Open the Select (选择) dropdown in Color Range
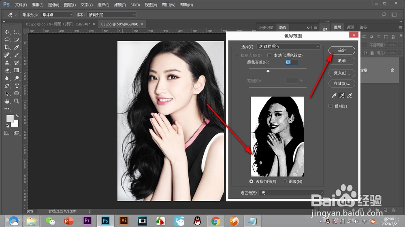The width and height of the screenshot is (405, 227). (288, 46)
